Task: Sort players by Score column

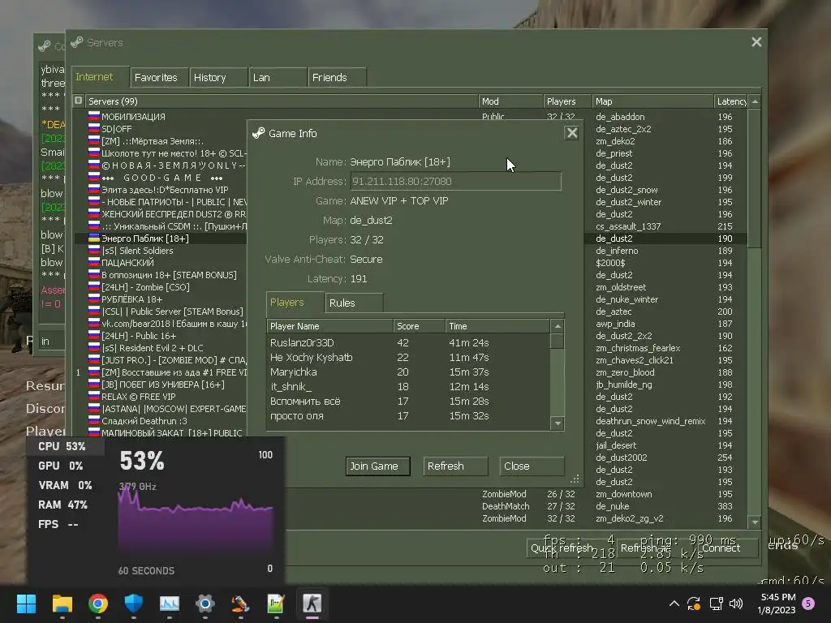Action: point(420,326)
